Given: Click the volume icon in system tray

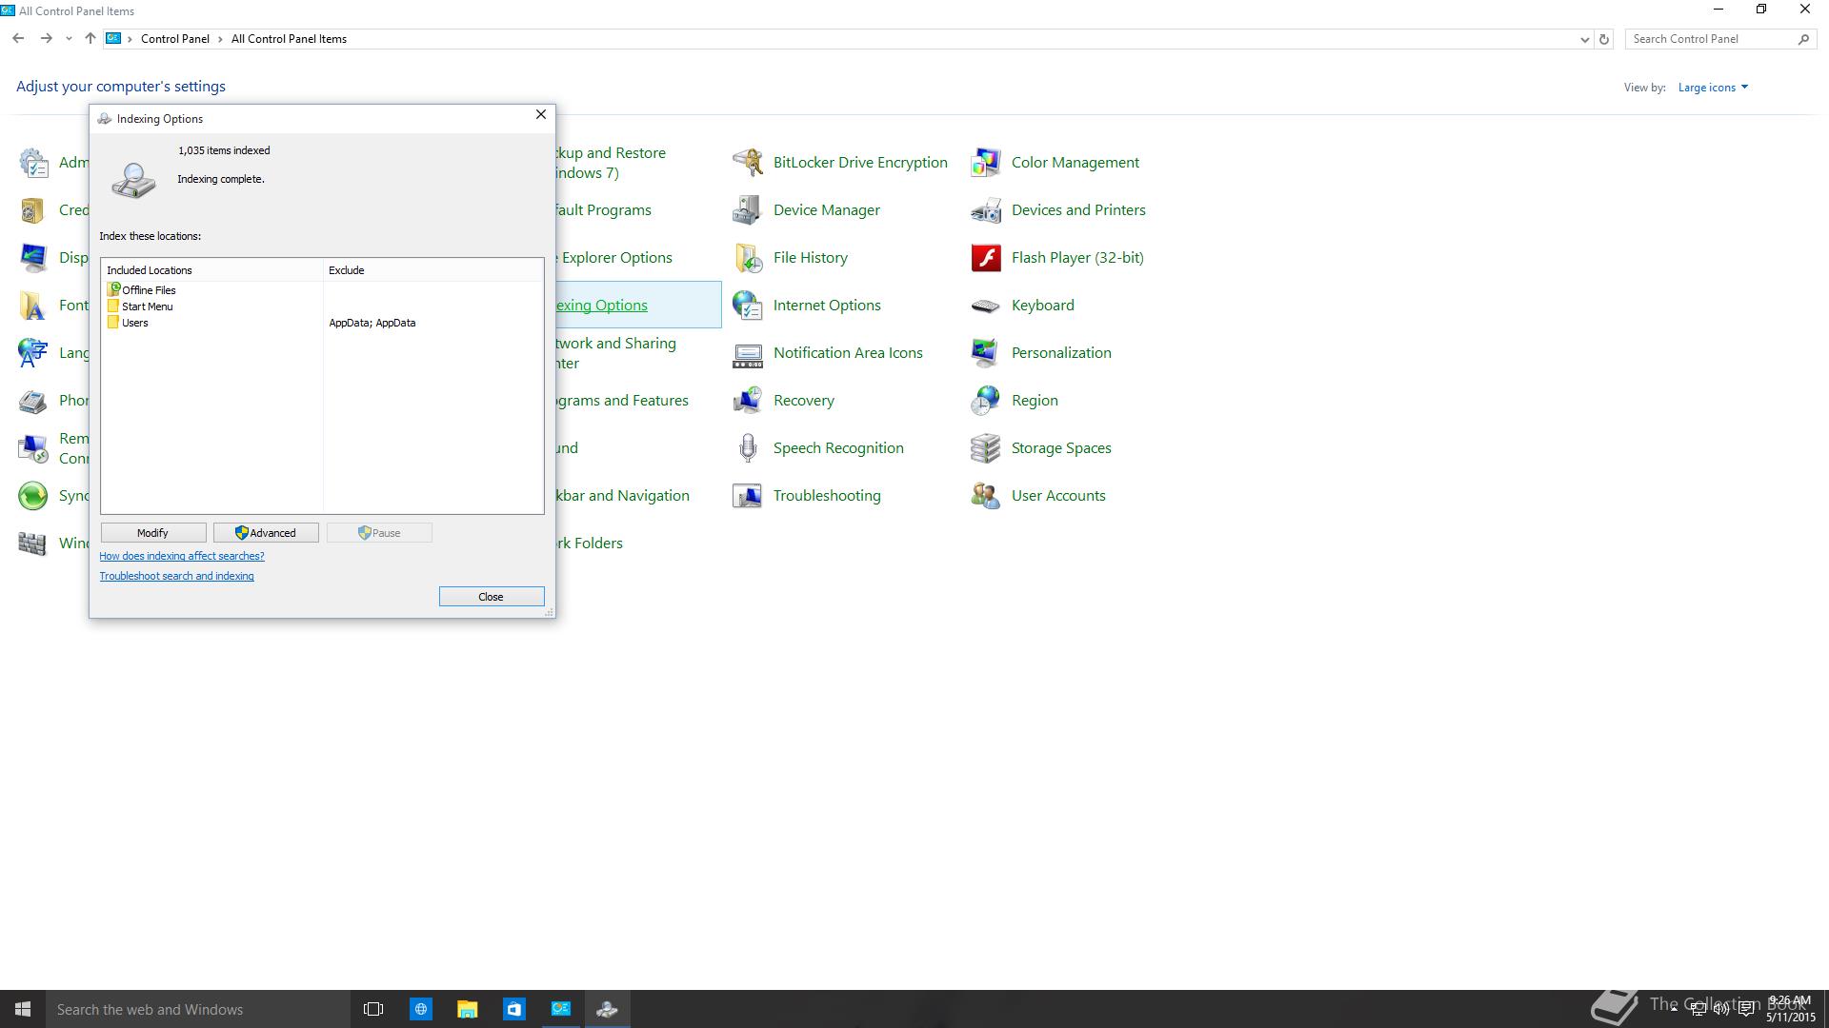Looking at the screenshot, I should [x=1722, y=1009].
